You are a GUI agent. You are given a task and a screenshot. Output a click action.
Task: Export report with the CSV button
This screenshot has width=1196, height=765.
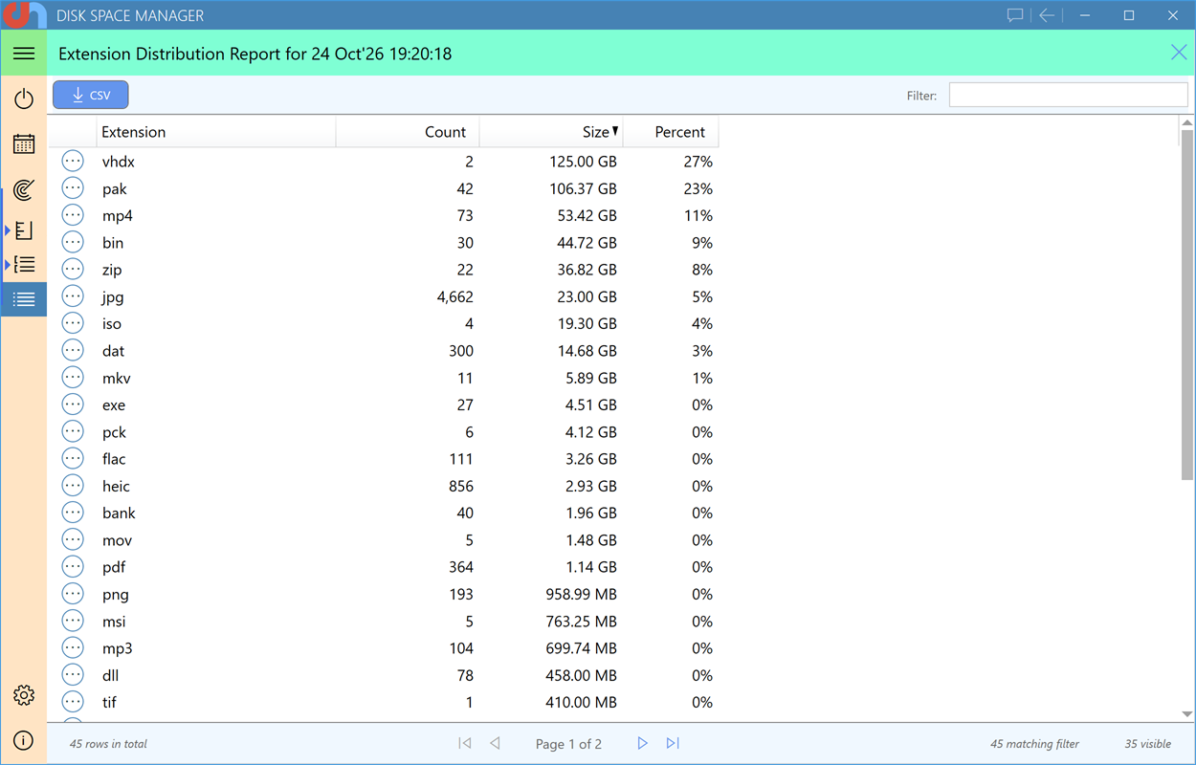[91, 95]
